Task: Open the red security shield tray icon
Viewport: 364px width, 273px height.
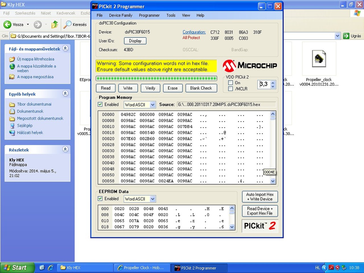Action: 338,268
